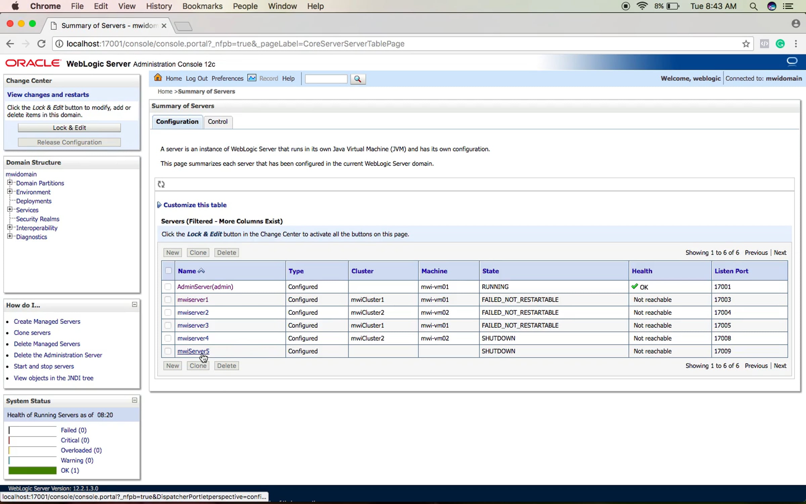The height and width of the screenshot is (504, 806).
Task: Click the chat bubble icon in Oracle header
Action: point(792,61)
